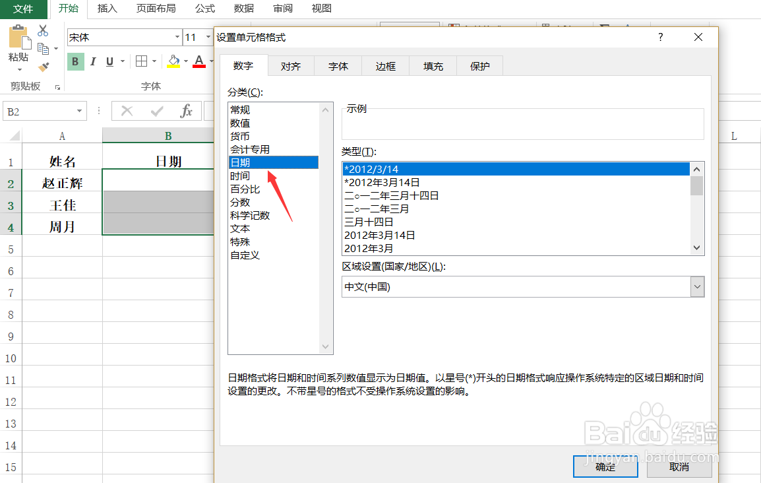Open the fill color dropdown arrow
Image resolution: width=761 pixels, height=483 pixels.
click(x=186, y=61)
